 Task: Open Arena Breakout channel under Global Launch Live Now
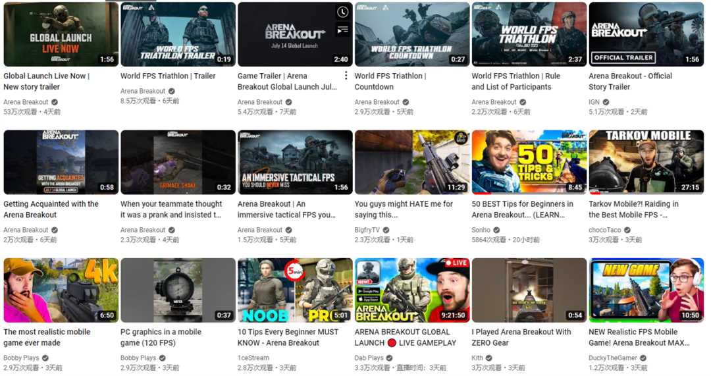click(x=26, y=102)
